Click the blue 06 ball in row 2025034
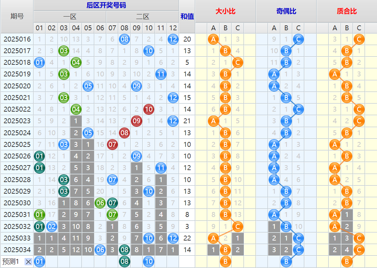 [100, 250]
